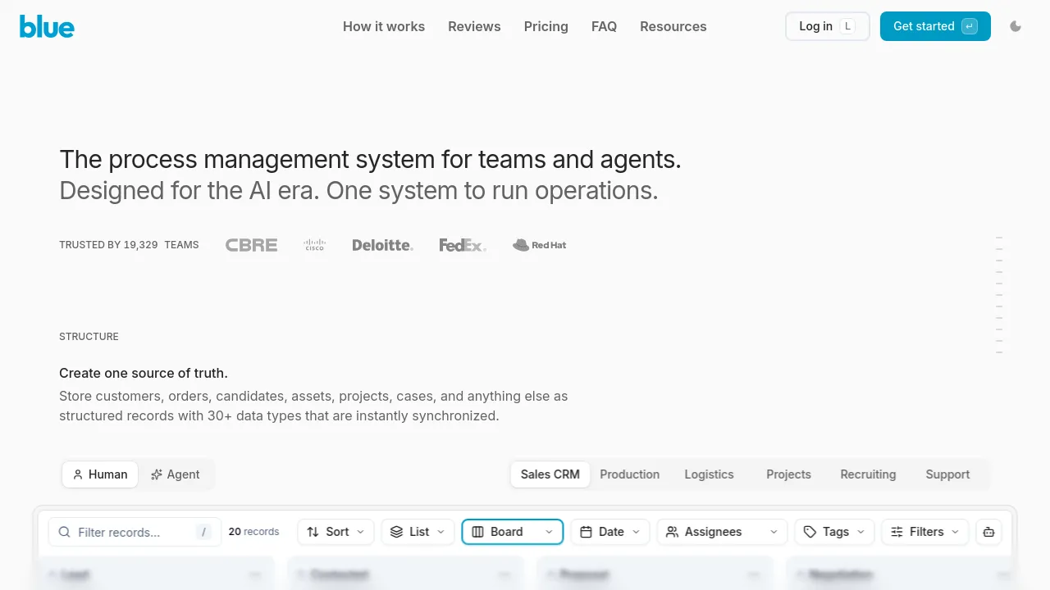Viewport: 1050px width, 590px height.
Task: Click the robot icon button beside Filters
Action: [x=988, y=532]
